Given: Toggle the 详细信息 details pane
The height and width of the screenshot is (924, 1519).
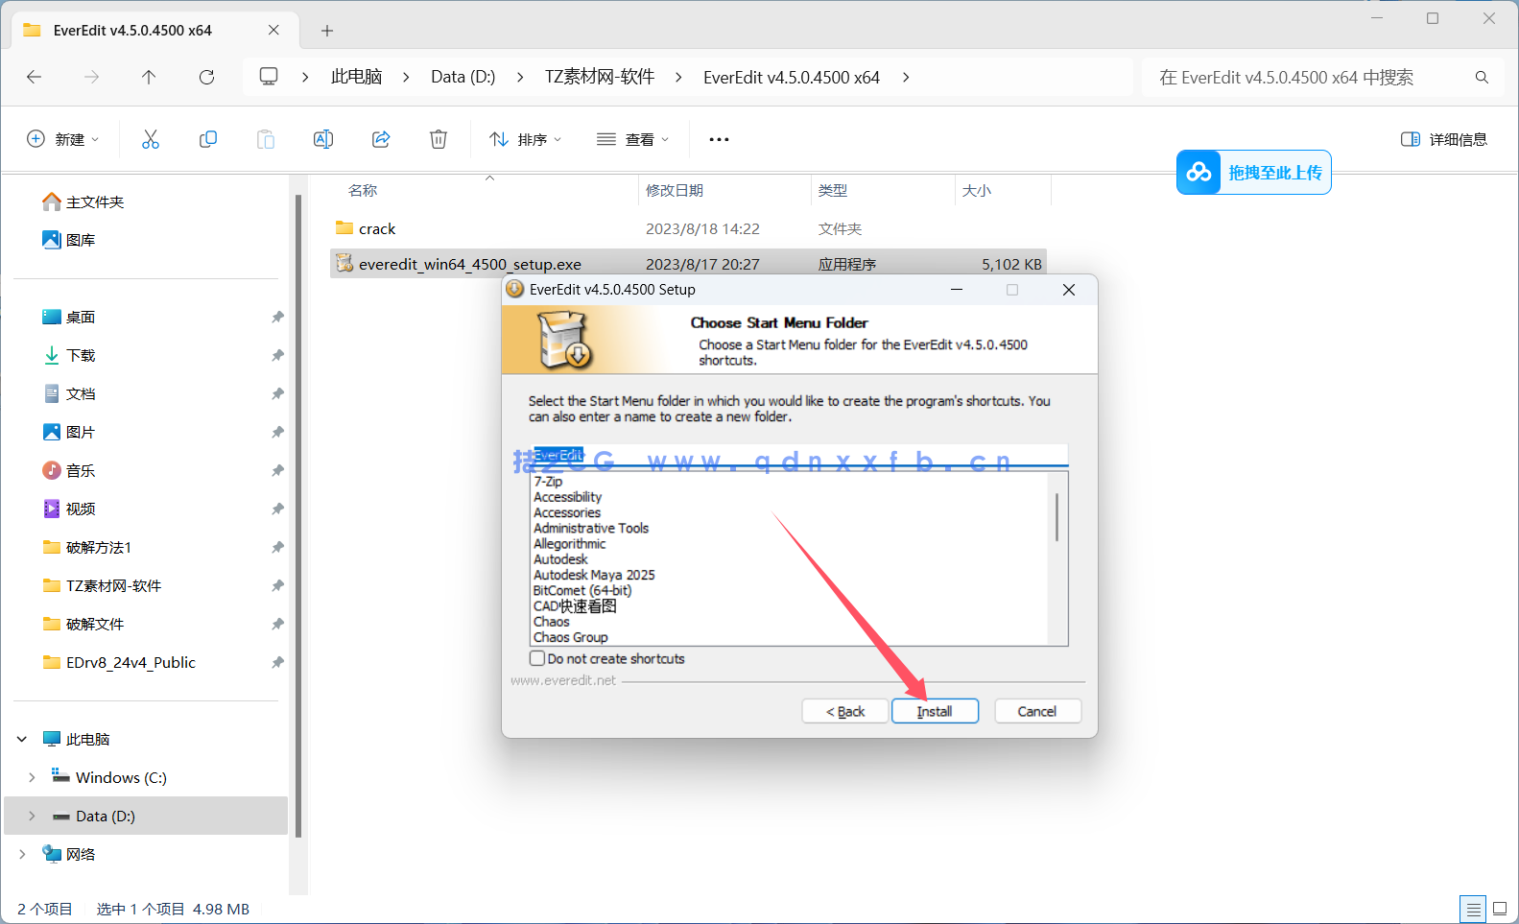Looking at the screenshot, I should pyautogui.click(x=1444, y=139).
